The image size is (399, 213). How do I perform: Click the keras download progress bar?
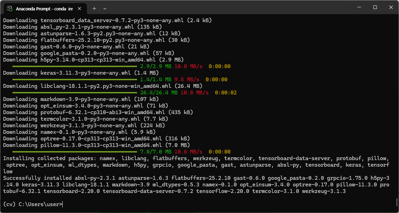(74, 80)
